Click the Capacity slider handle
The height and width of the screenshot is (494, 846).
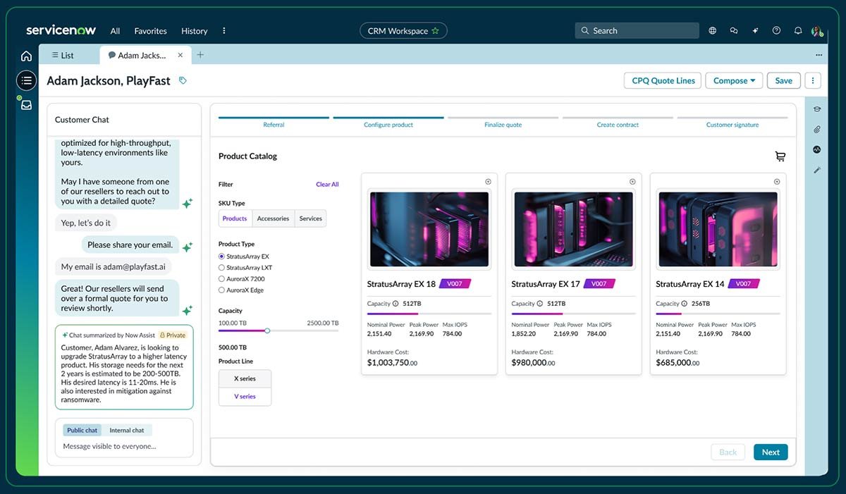(267, 331)
